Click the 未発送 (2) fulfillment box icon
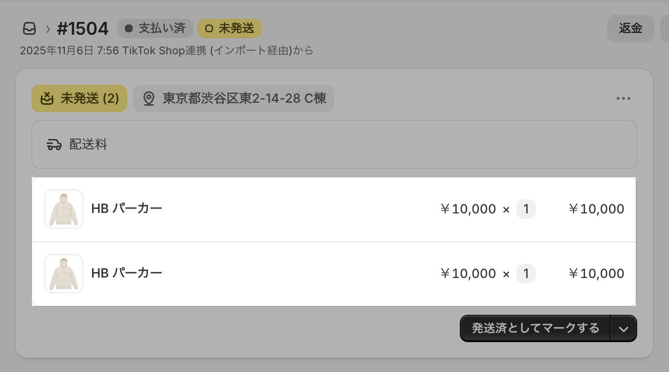Screen dimensions: 669x372 [x=47, y=98]
